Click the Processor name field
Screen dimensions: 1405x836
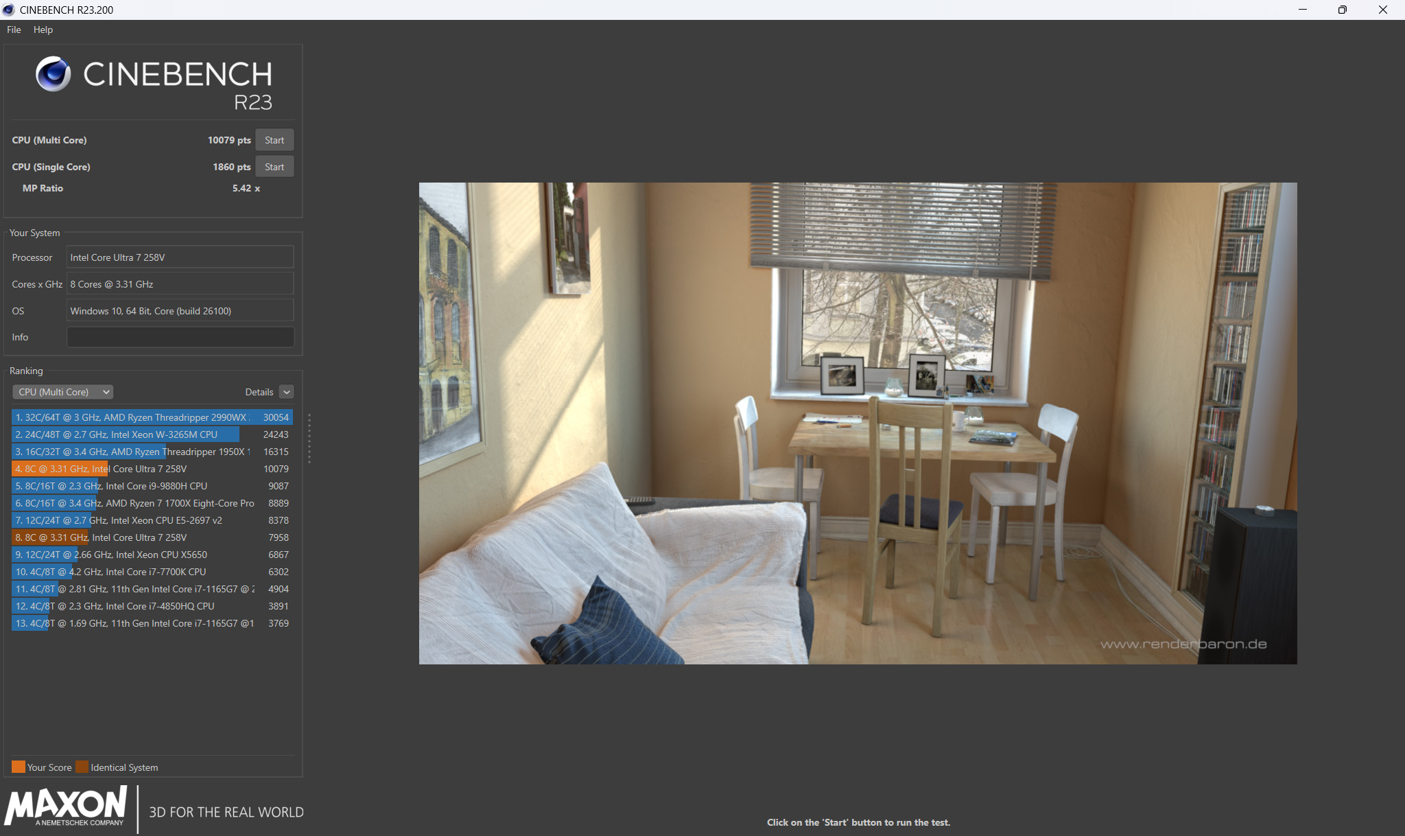pyautogui.click(x=180, y=257)
